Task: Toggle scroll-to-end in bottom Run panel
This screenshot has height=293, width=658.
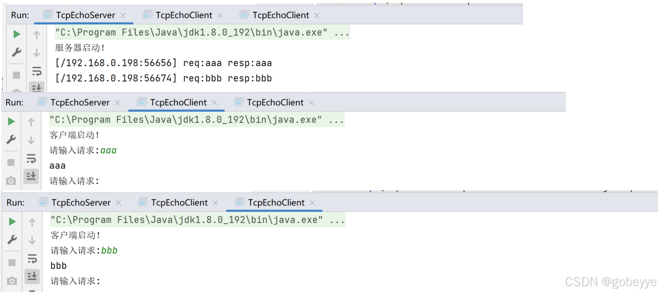Action: (33, 276)
